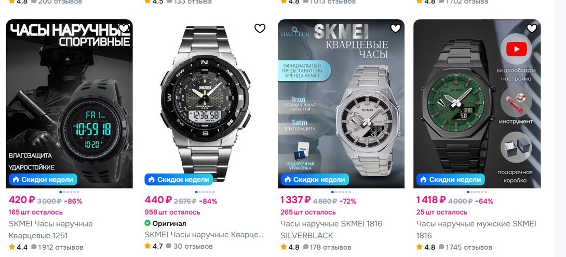Image resolution: width=566 pixels, height=257 pixels.
Task: Toggle favorite heart on silver compass watch
Action: (260, 28)
